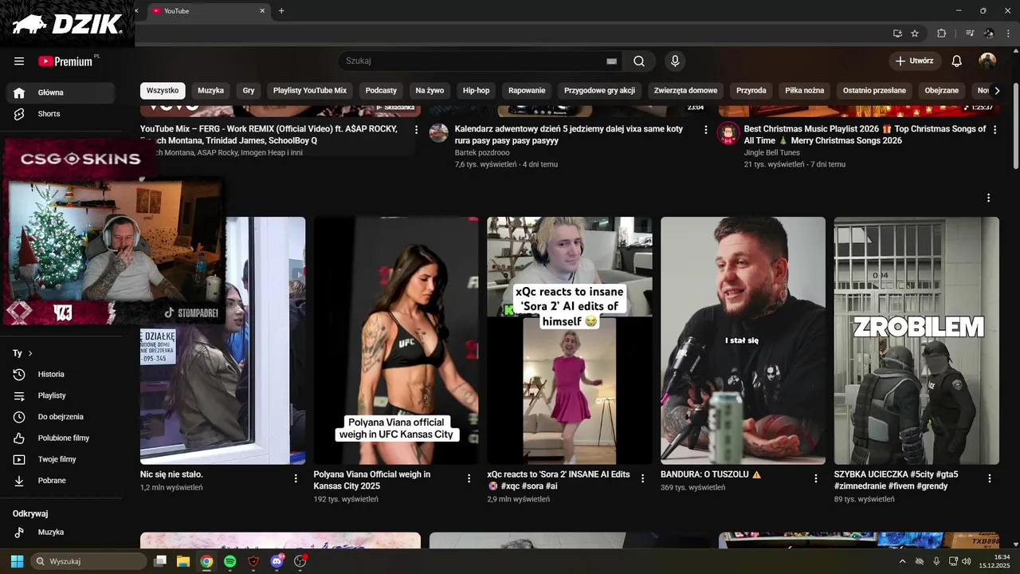Select the Rapowanie filter chip
The image size is (1020, 574).
click(527, 91)
